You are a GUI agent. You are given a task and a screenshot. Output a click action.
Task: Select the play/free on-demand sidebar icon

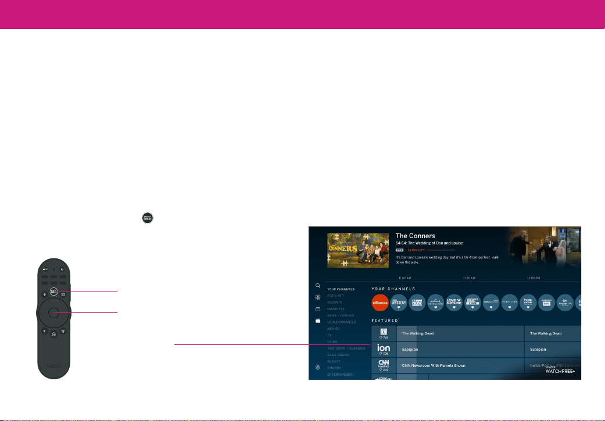[318, 297]
